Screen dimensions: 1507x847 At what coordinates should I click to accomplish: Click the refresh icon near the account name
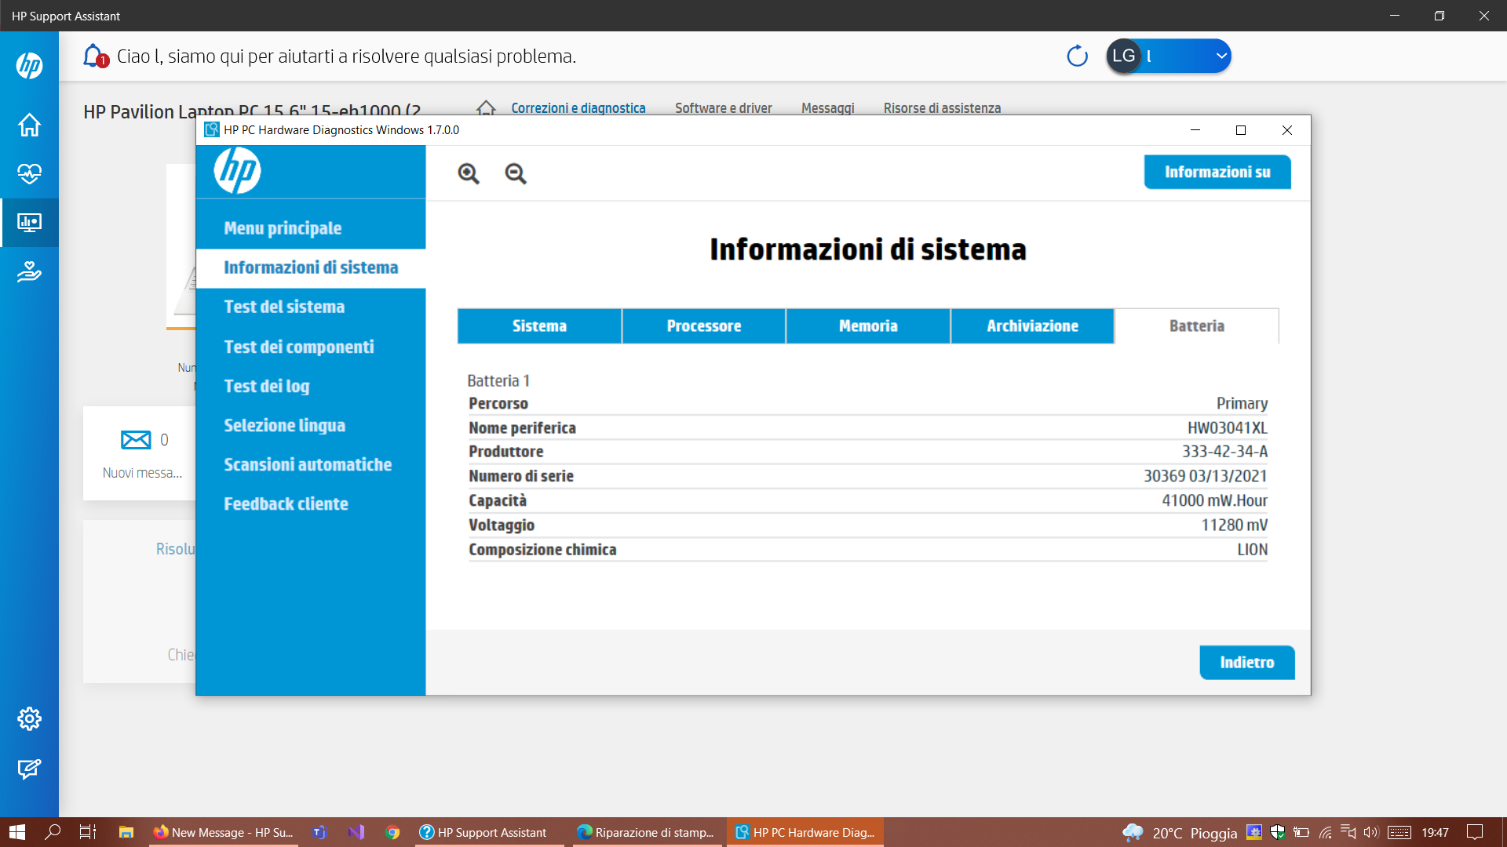click(x=1076, y=56)
